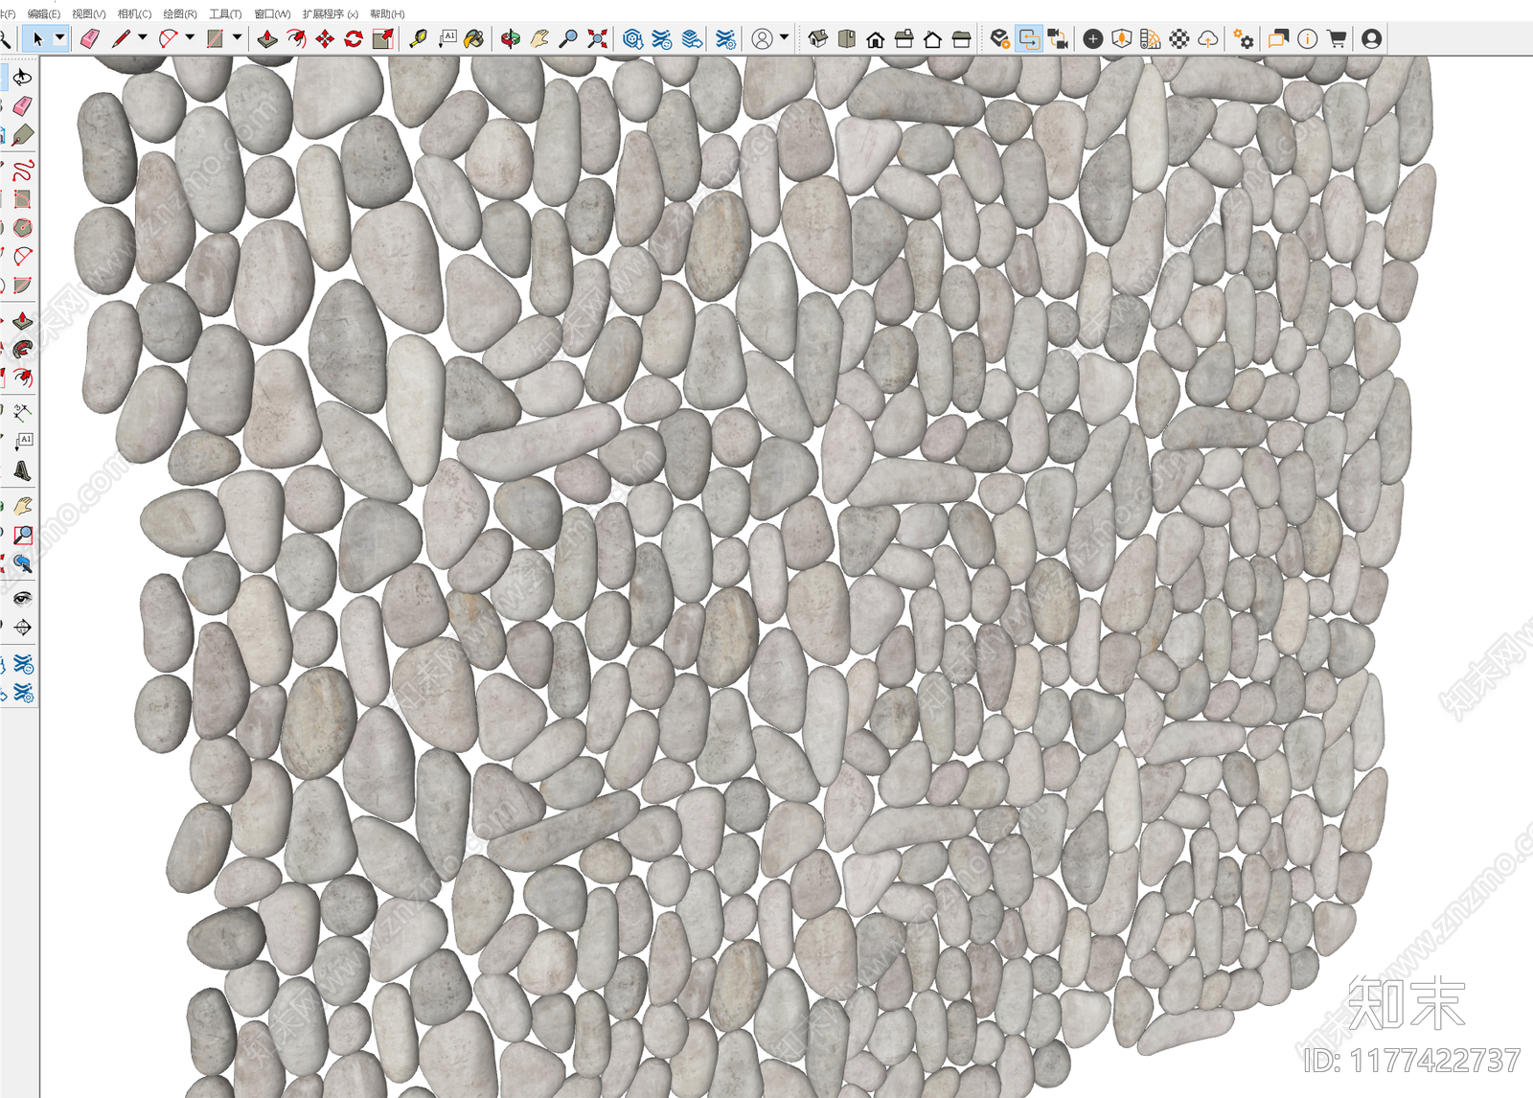This screenshot has width=1533, height=1098.
Task: Expand the Arc tool dropdown arrow
Action: click(190, 38)
